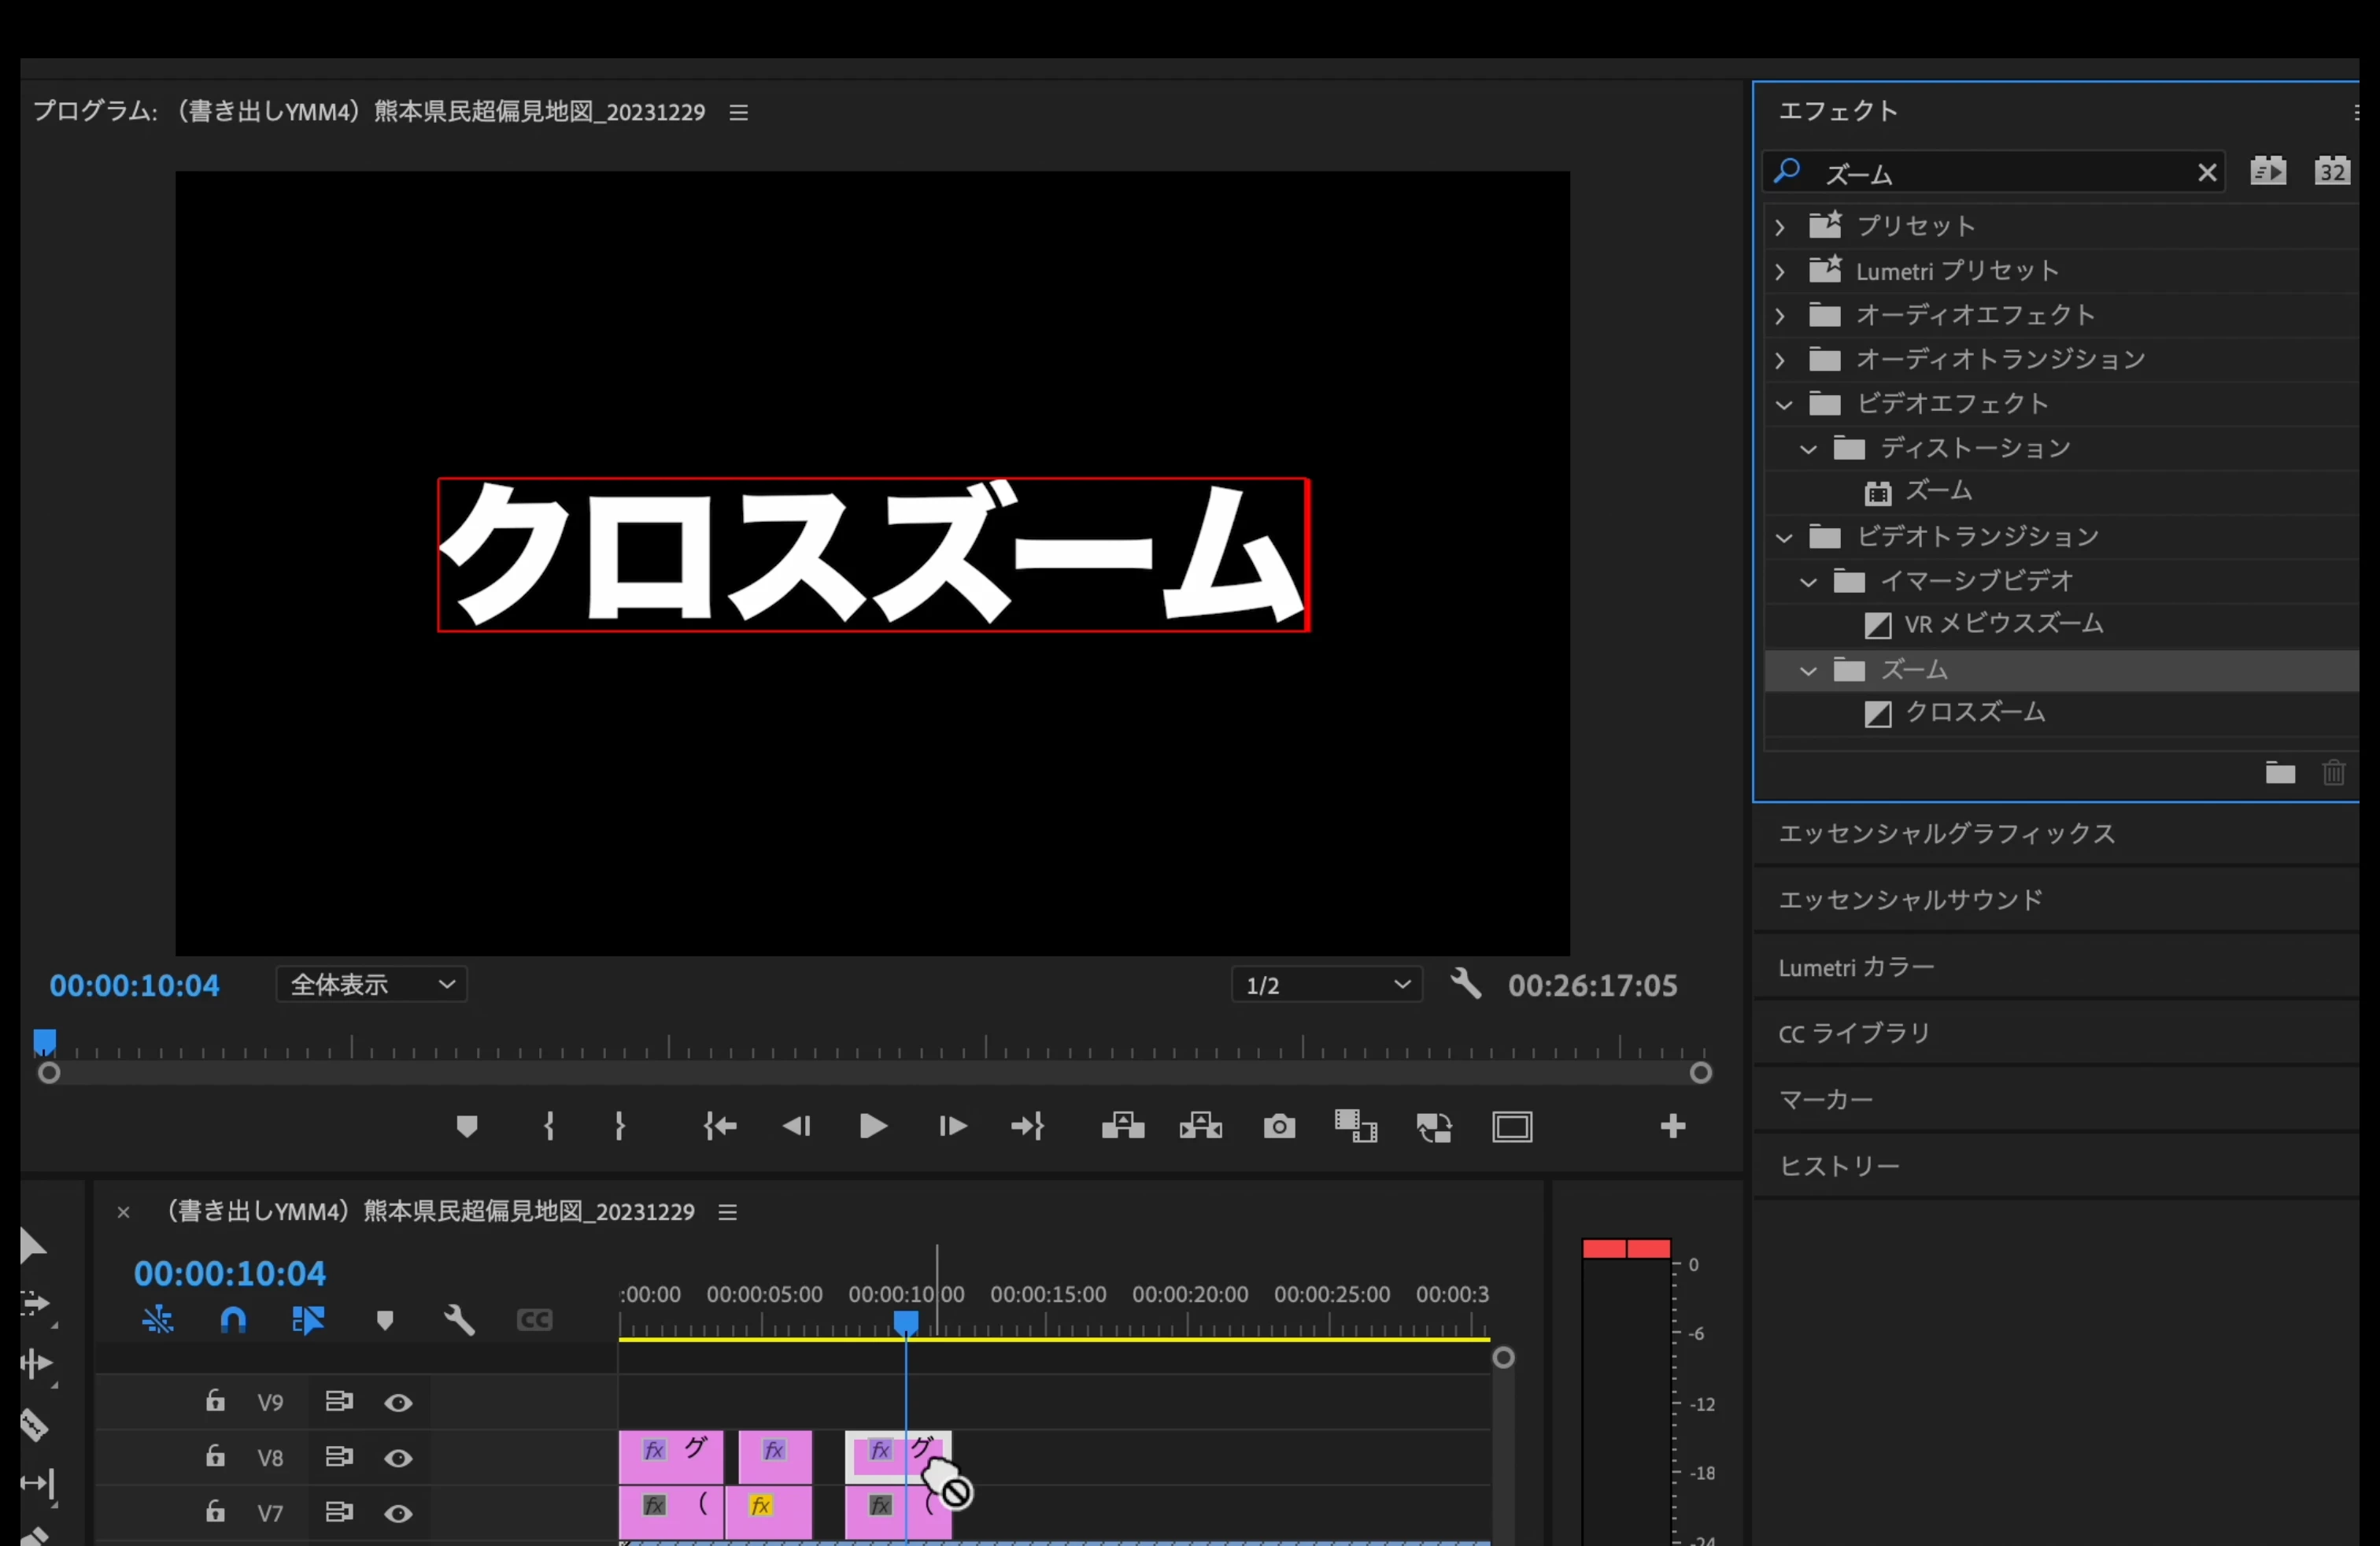The image size is (2380, 1546).
Task: Toggle sync lock for track V7
Action: point(339,1512)
